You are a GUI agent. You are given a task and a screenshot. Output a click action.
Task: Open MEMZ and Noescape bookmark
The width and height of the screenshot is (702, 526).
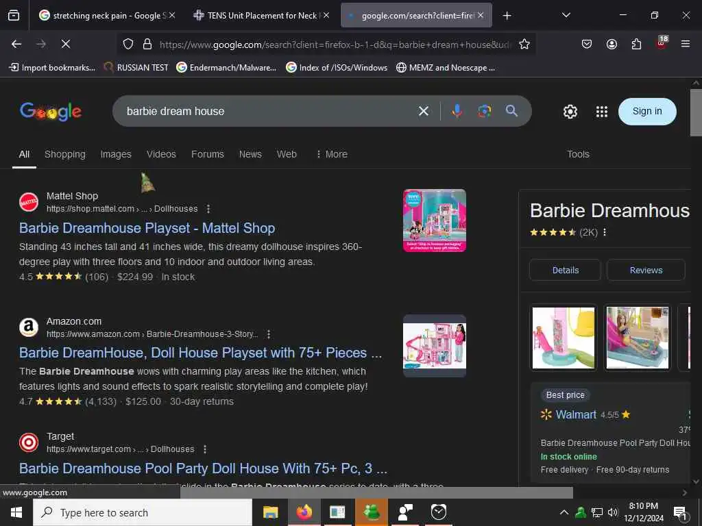446,68
